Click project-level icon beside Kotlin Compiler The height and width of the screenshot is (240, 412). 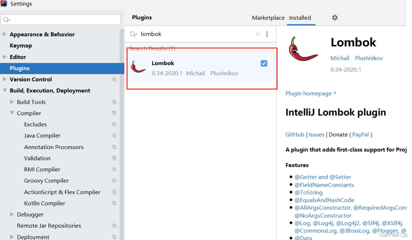point(114,203)
